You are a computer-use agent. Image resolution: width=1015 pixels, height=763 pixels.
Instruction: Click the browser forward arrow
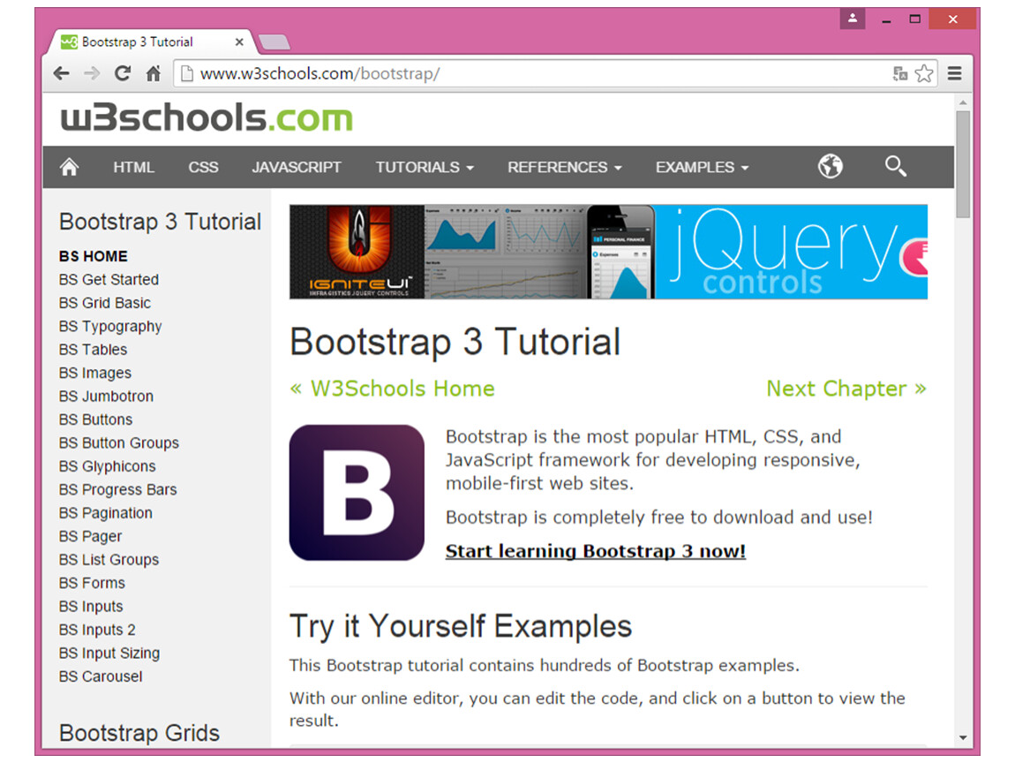click(92, 74)
